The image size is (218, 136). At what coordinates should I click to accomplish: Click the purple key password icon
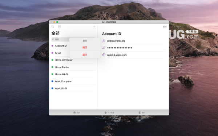tap(104, 48)
